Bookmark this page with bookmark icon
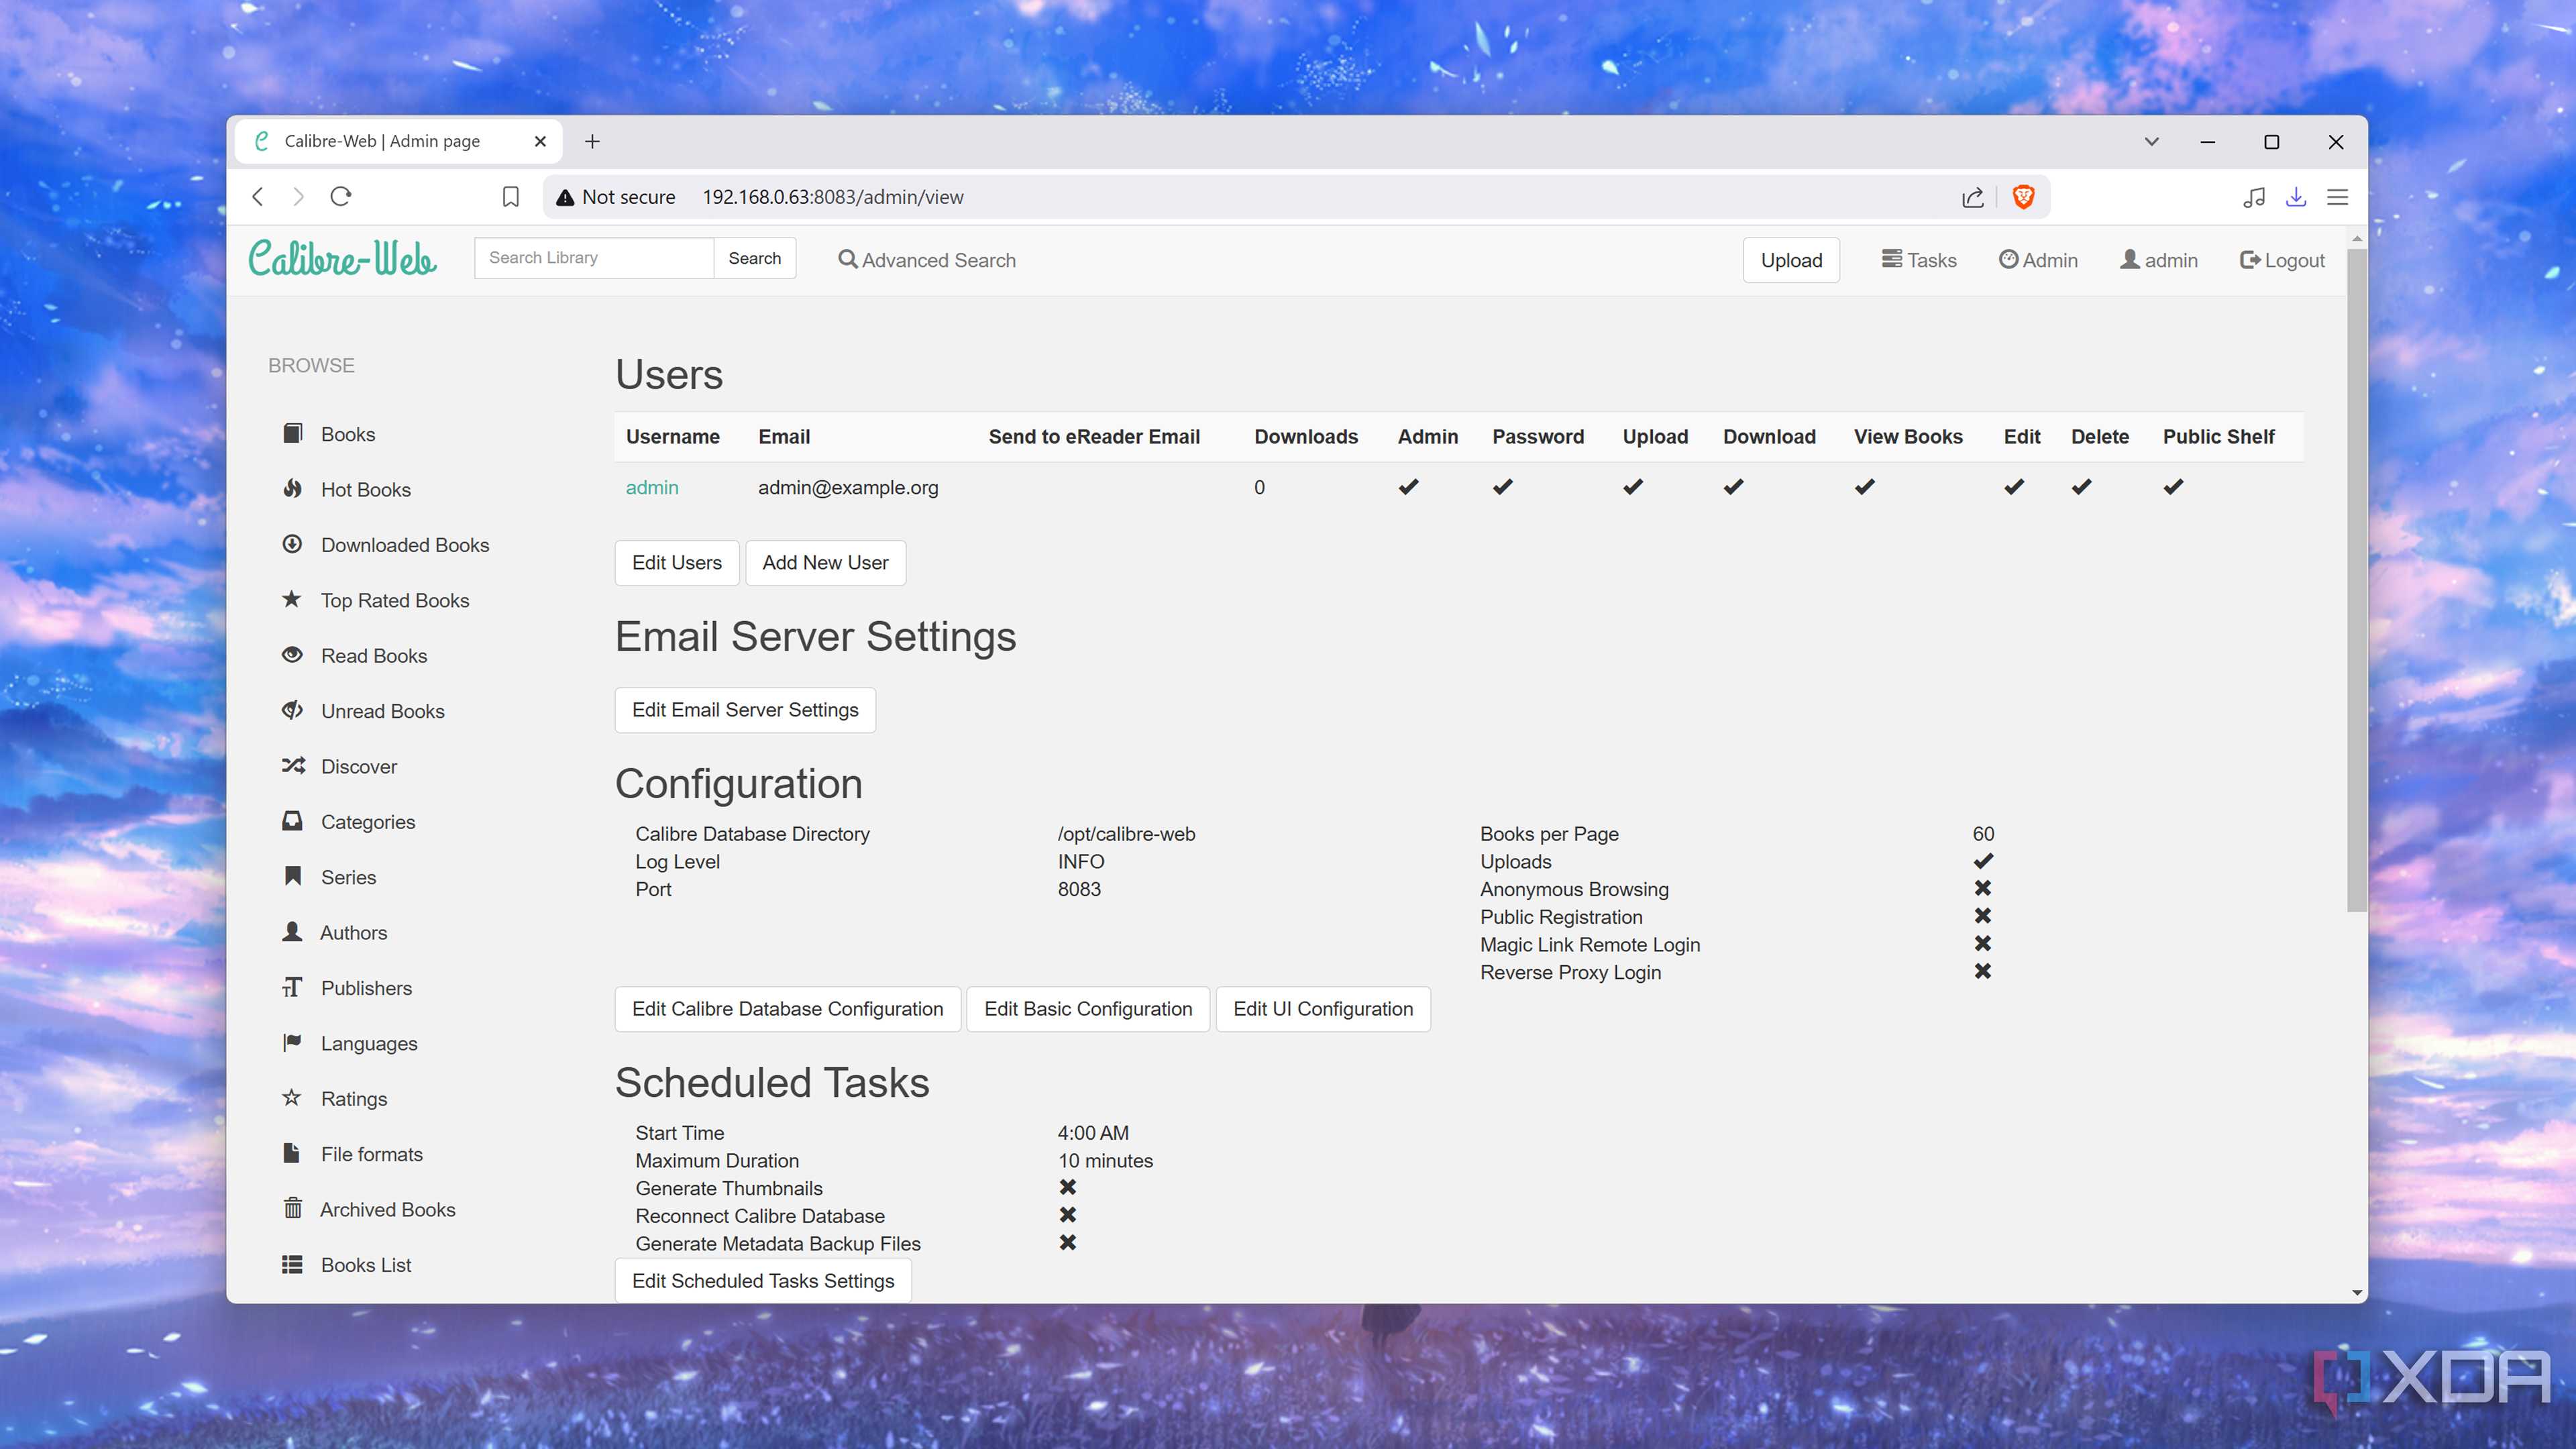The image size is (2576, 1449). pyautogui.click(x=511, y=197)
